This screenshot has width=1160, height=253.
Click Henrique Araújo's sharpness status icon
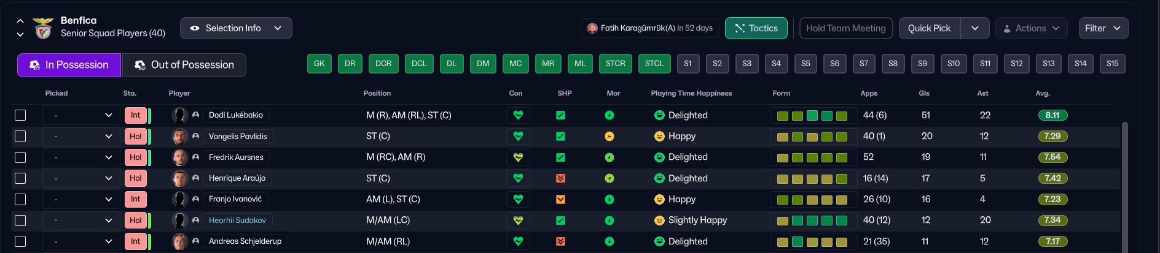(x=560, y=178)
